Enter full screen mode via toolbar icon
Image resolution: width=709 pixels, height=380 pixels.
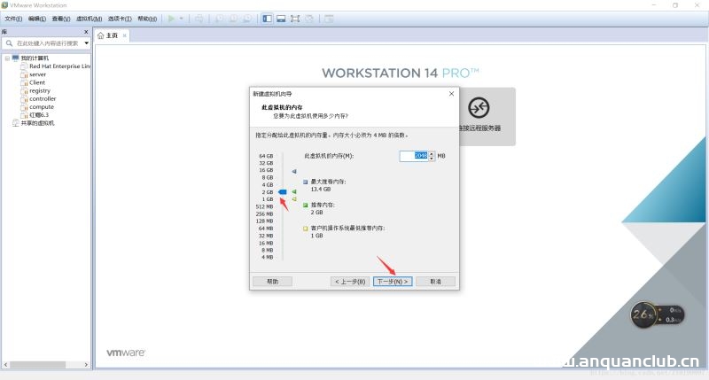pos(295,19)
